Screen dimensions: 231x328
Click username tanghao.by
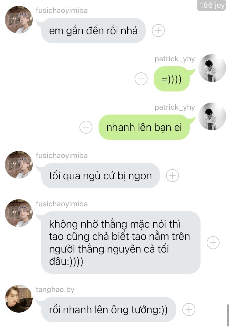[x=55, y=290]
